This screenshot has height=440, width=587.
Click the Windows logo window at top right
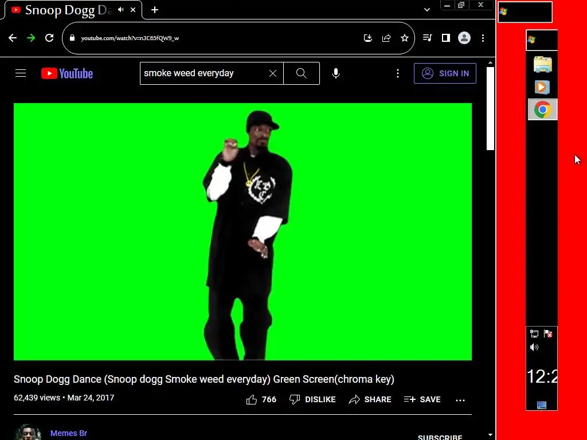pos(525,12)
